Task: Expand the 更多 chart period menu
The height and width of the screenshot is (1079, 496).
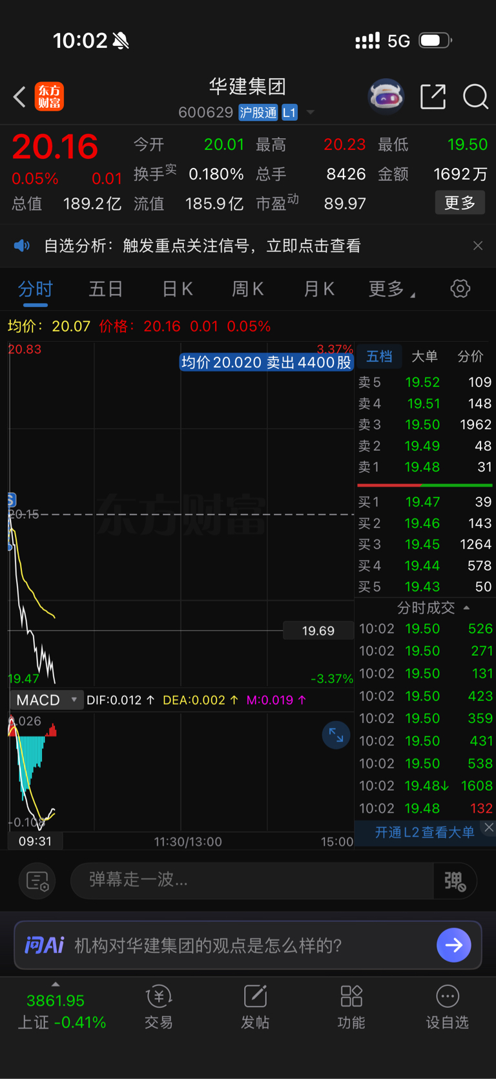Action: (x=391, y=289)
